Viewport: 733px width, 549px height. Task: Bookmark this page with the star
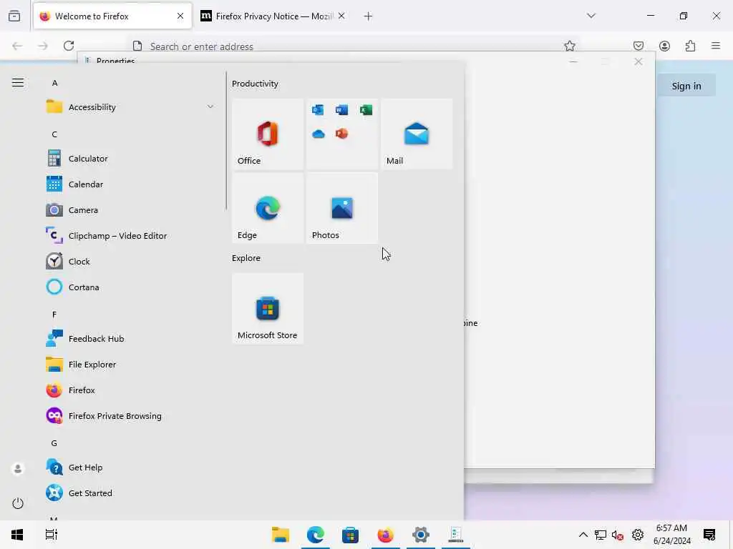tap(569, 46)
